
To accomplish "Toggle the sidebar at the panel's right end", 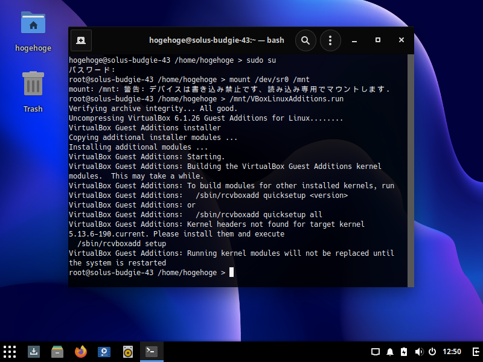I will click(x=476, y=352).
